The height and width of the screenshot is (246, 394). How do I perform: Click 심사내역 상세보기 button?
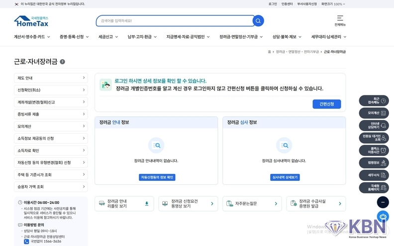click(x=285, y=177)
